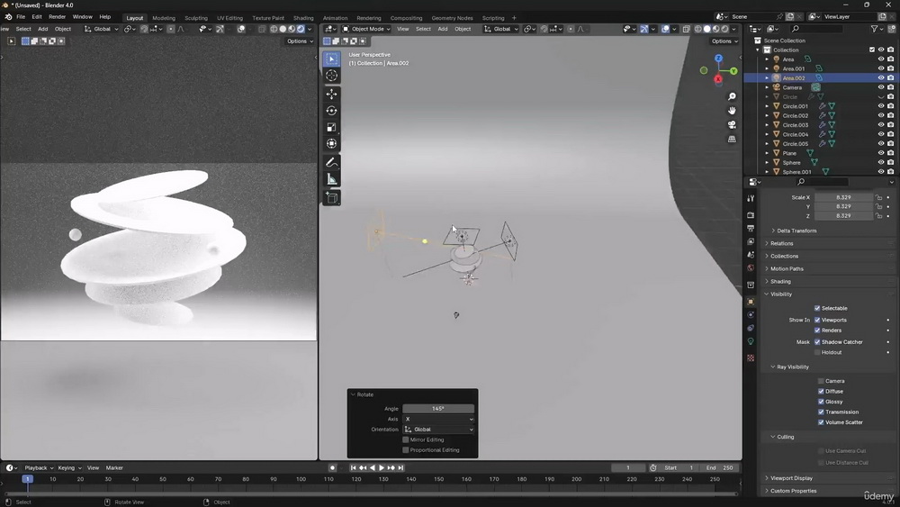Hide Plane object with eye icon
Viewport: 900px width, 507px height.
tap(881, 153)
